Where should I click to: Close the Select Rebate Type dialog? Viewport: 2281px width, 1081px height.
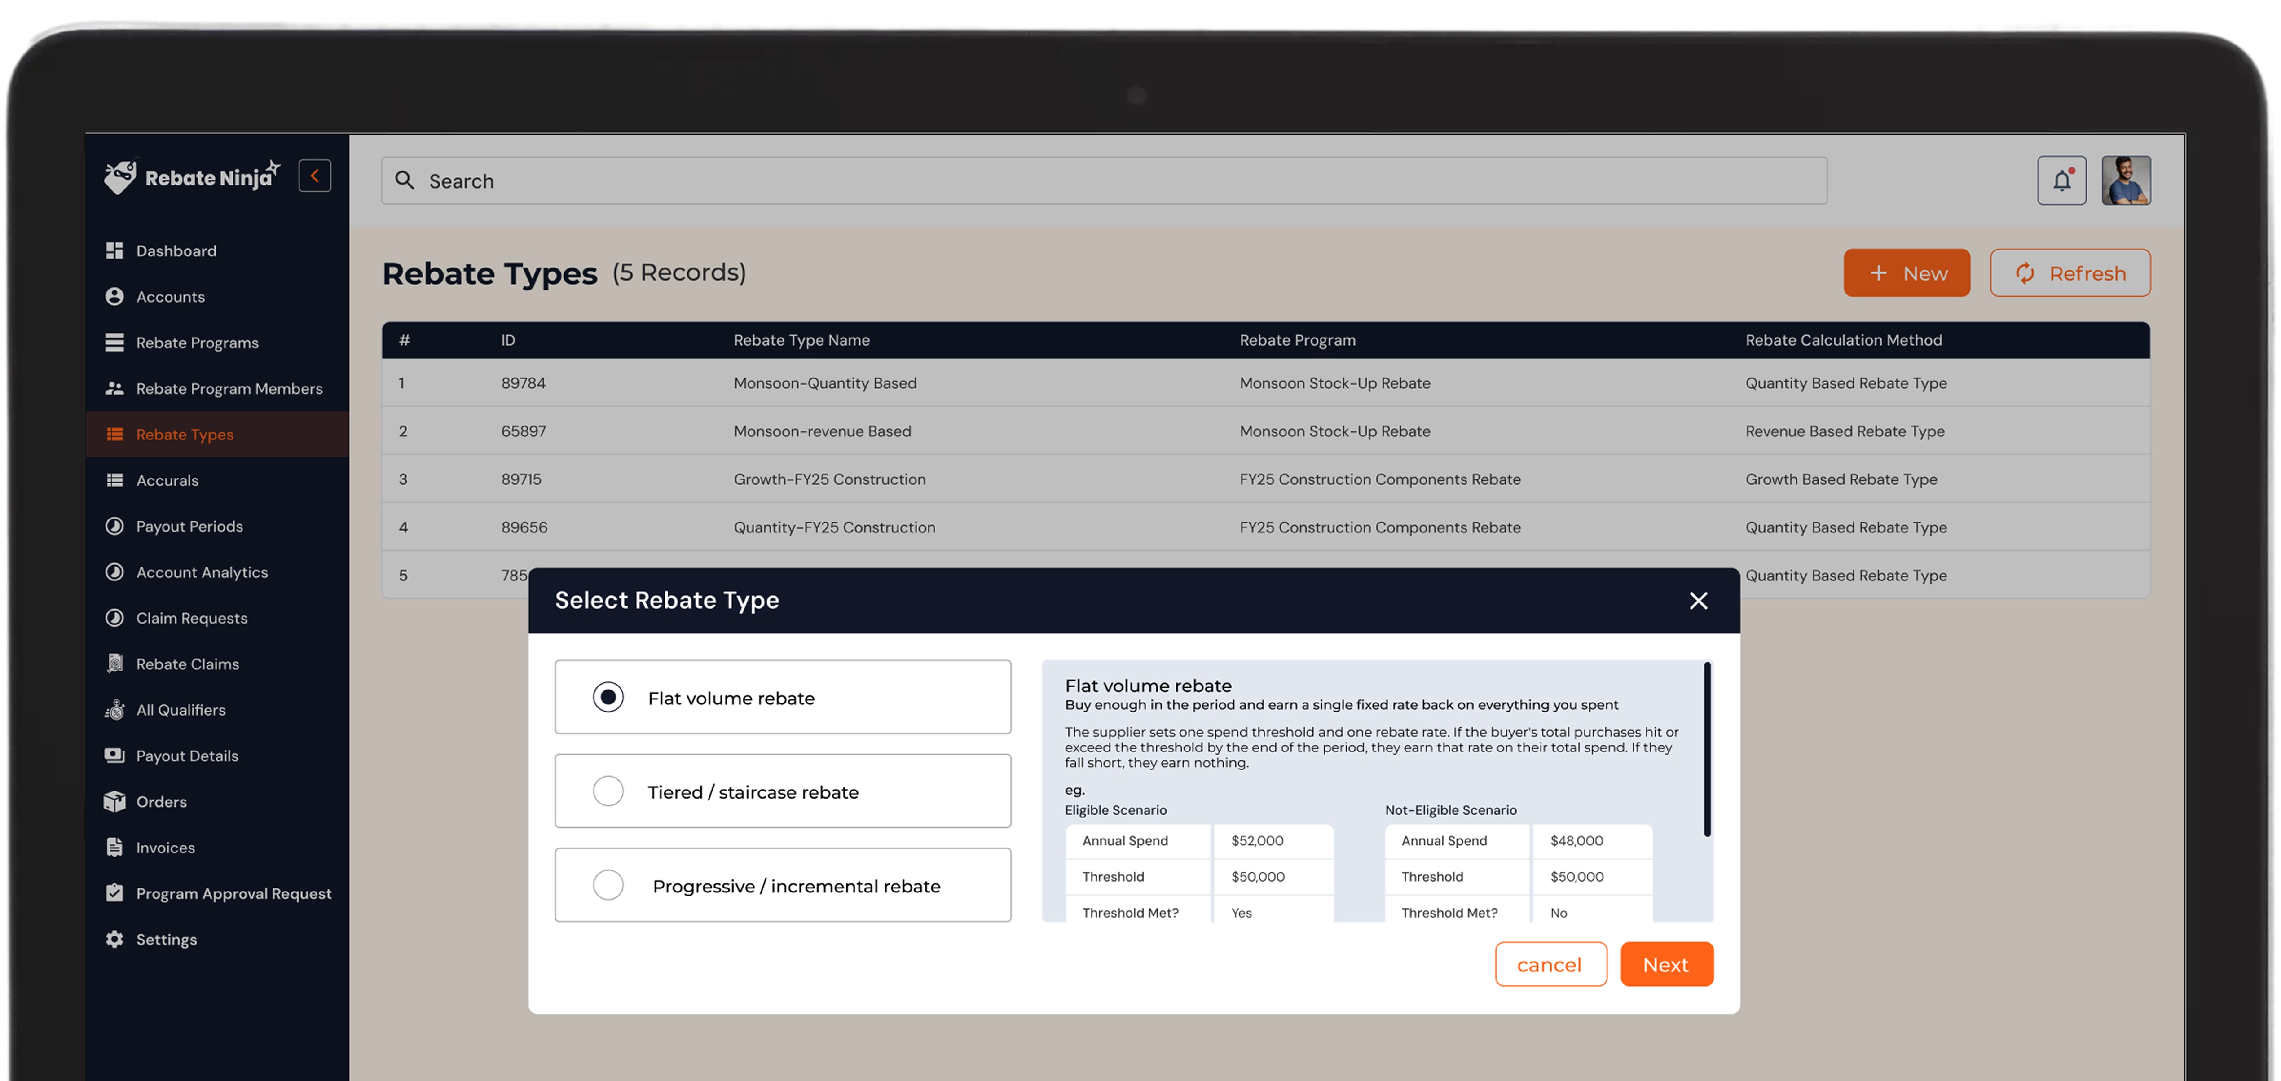pyautogui.click(x=1697, y=601)
